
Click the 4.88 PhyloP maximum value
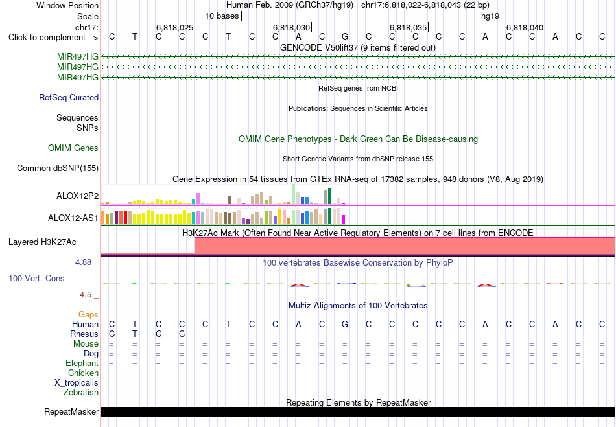(x=83, y=262)
